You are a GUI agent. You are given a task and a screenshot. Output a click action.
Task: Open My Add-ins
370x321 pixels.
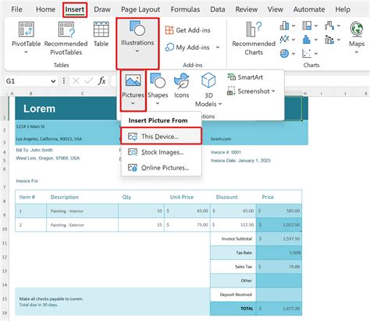pos(187,48)
